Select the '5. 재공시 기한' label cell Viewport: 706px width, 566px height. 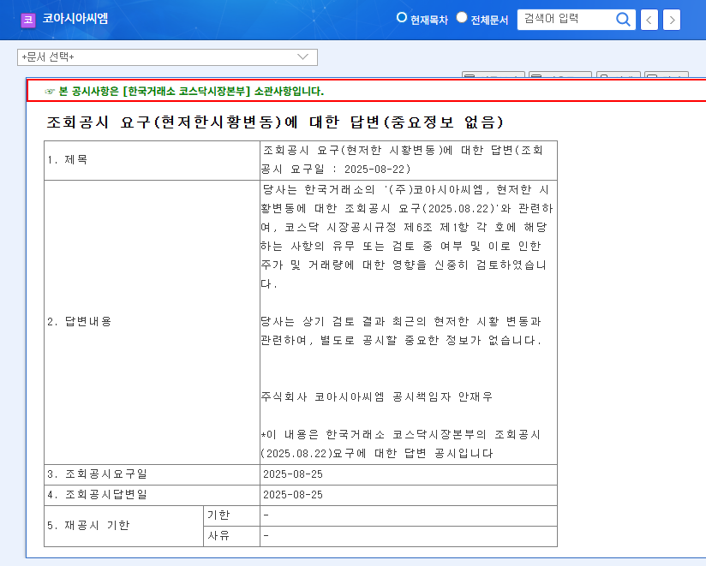[x=124, y=526]
